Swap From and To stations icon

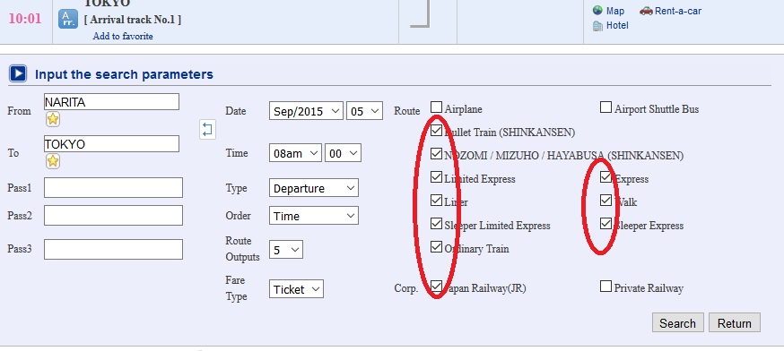click(x=207, y=129)
